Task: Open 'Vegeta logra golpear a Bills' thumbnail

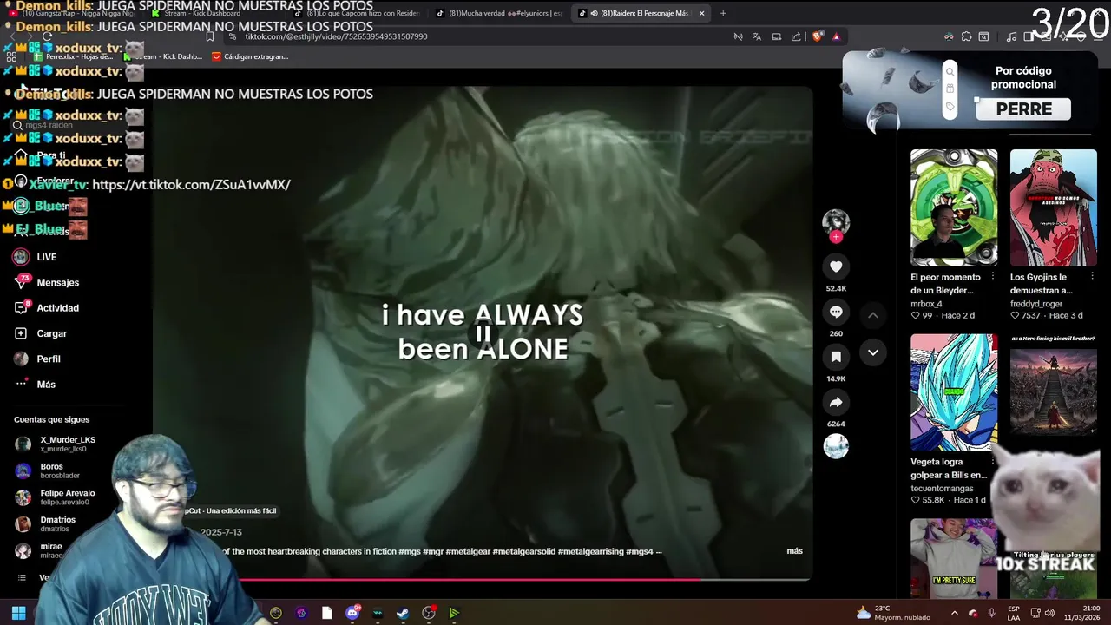Action: (954, 392)
